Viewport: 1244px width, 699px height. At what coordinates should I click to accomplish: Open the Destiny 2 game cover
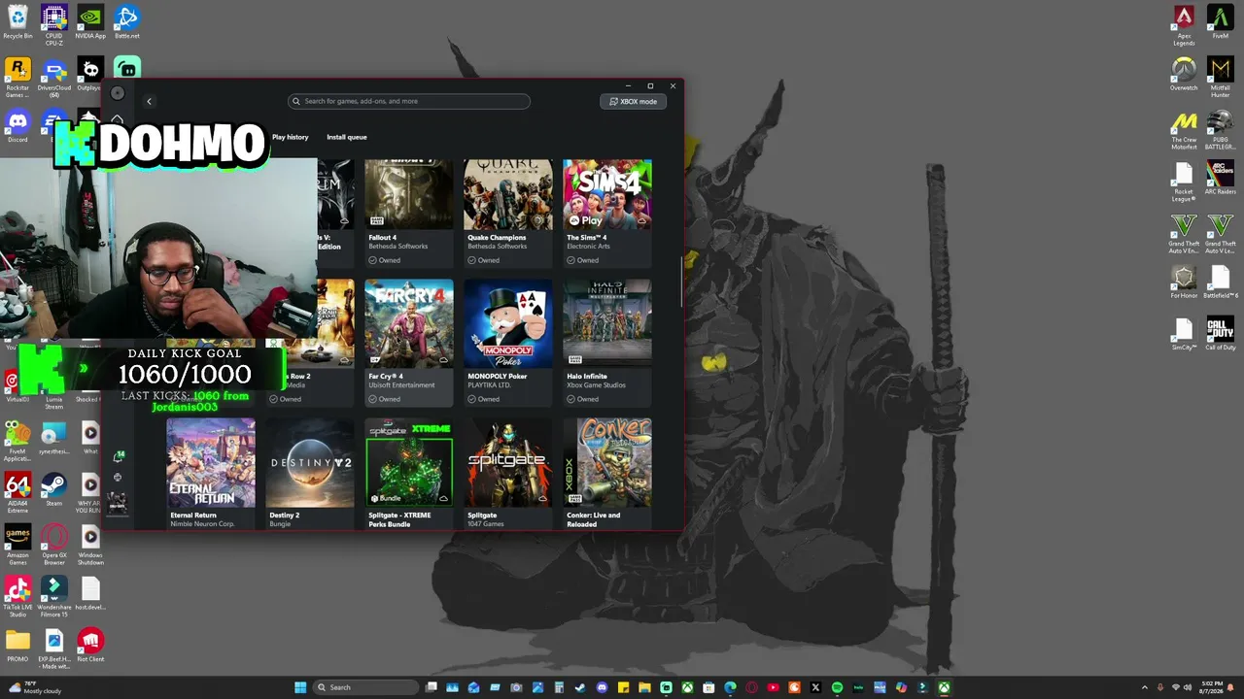(310, 463)
